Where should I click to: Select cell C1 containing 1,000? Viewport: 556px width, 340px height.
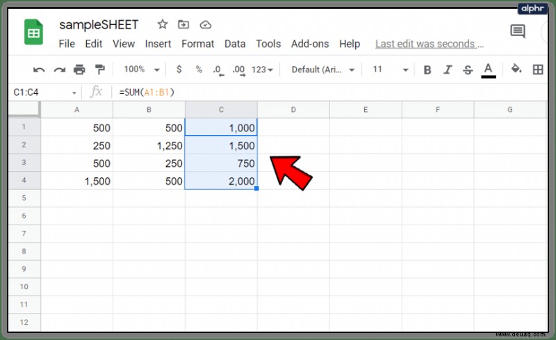pyautogui.click(x=221, y=127)
